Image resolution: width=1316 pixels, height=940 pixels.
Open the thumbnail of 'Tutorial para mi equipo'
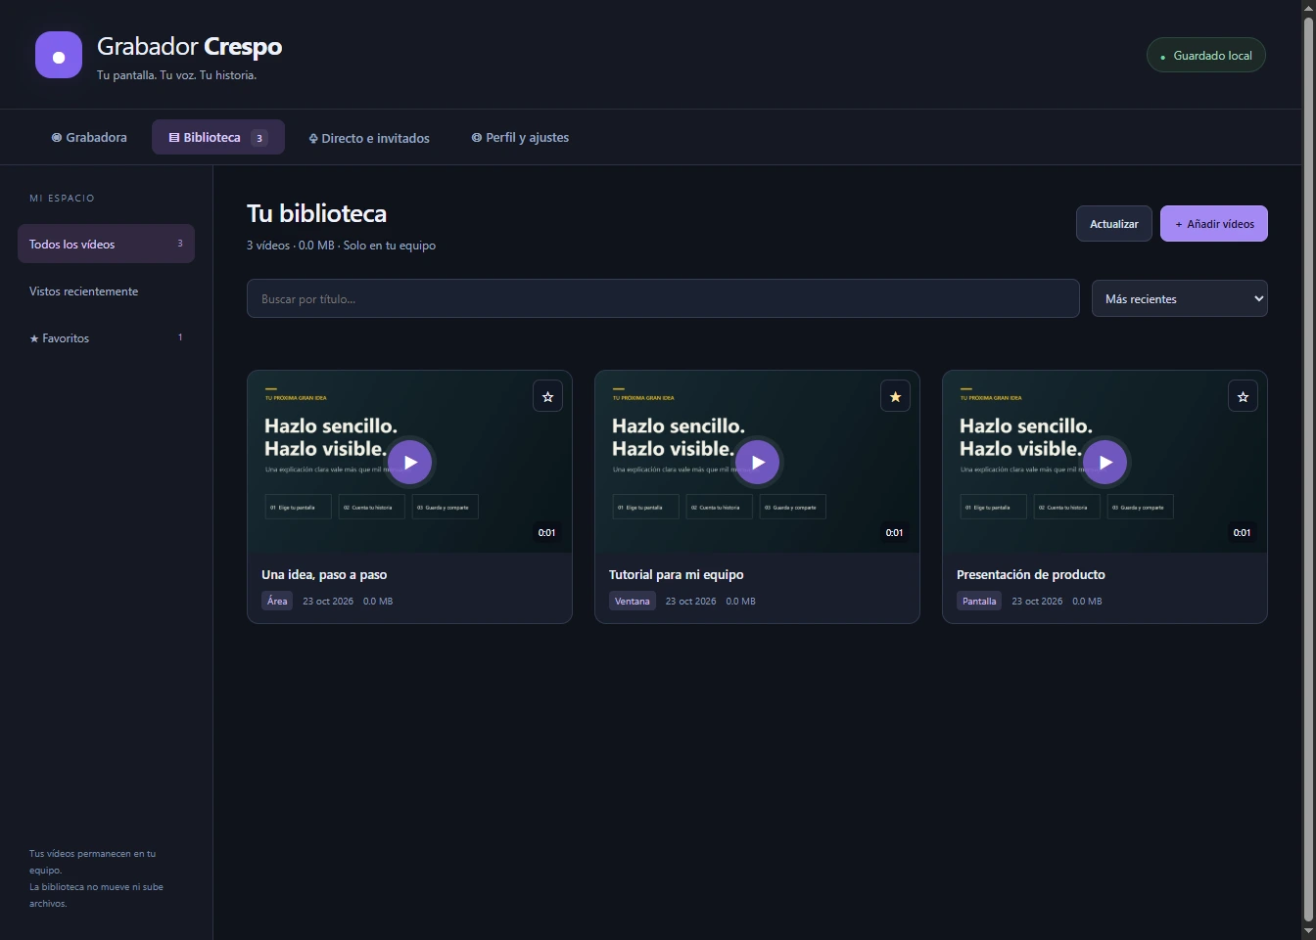click(757, 462)
